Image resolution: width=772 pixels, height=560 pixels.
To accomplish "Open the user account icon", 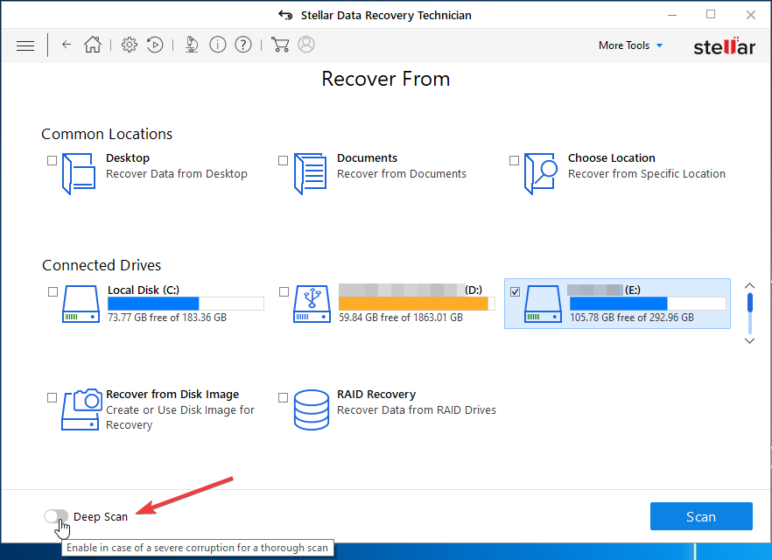I will coord(306,45).
